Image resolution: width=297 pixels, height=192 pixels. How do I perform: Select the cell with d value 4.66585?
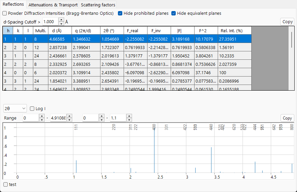click(60, 39)
